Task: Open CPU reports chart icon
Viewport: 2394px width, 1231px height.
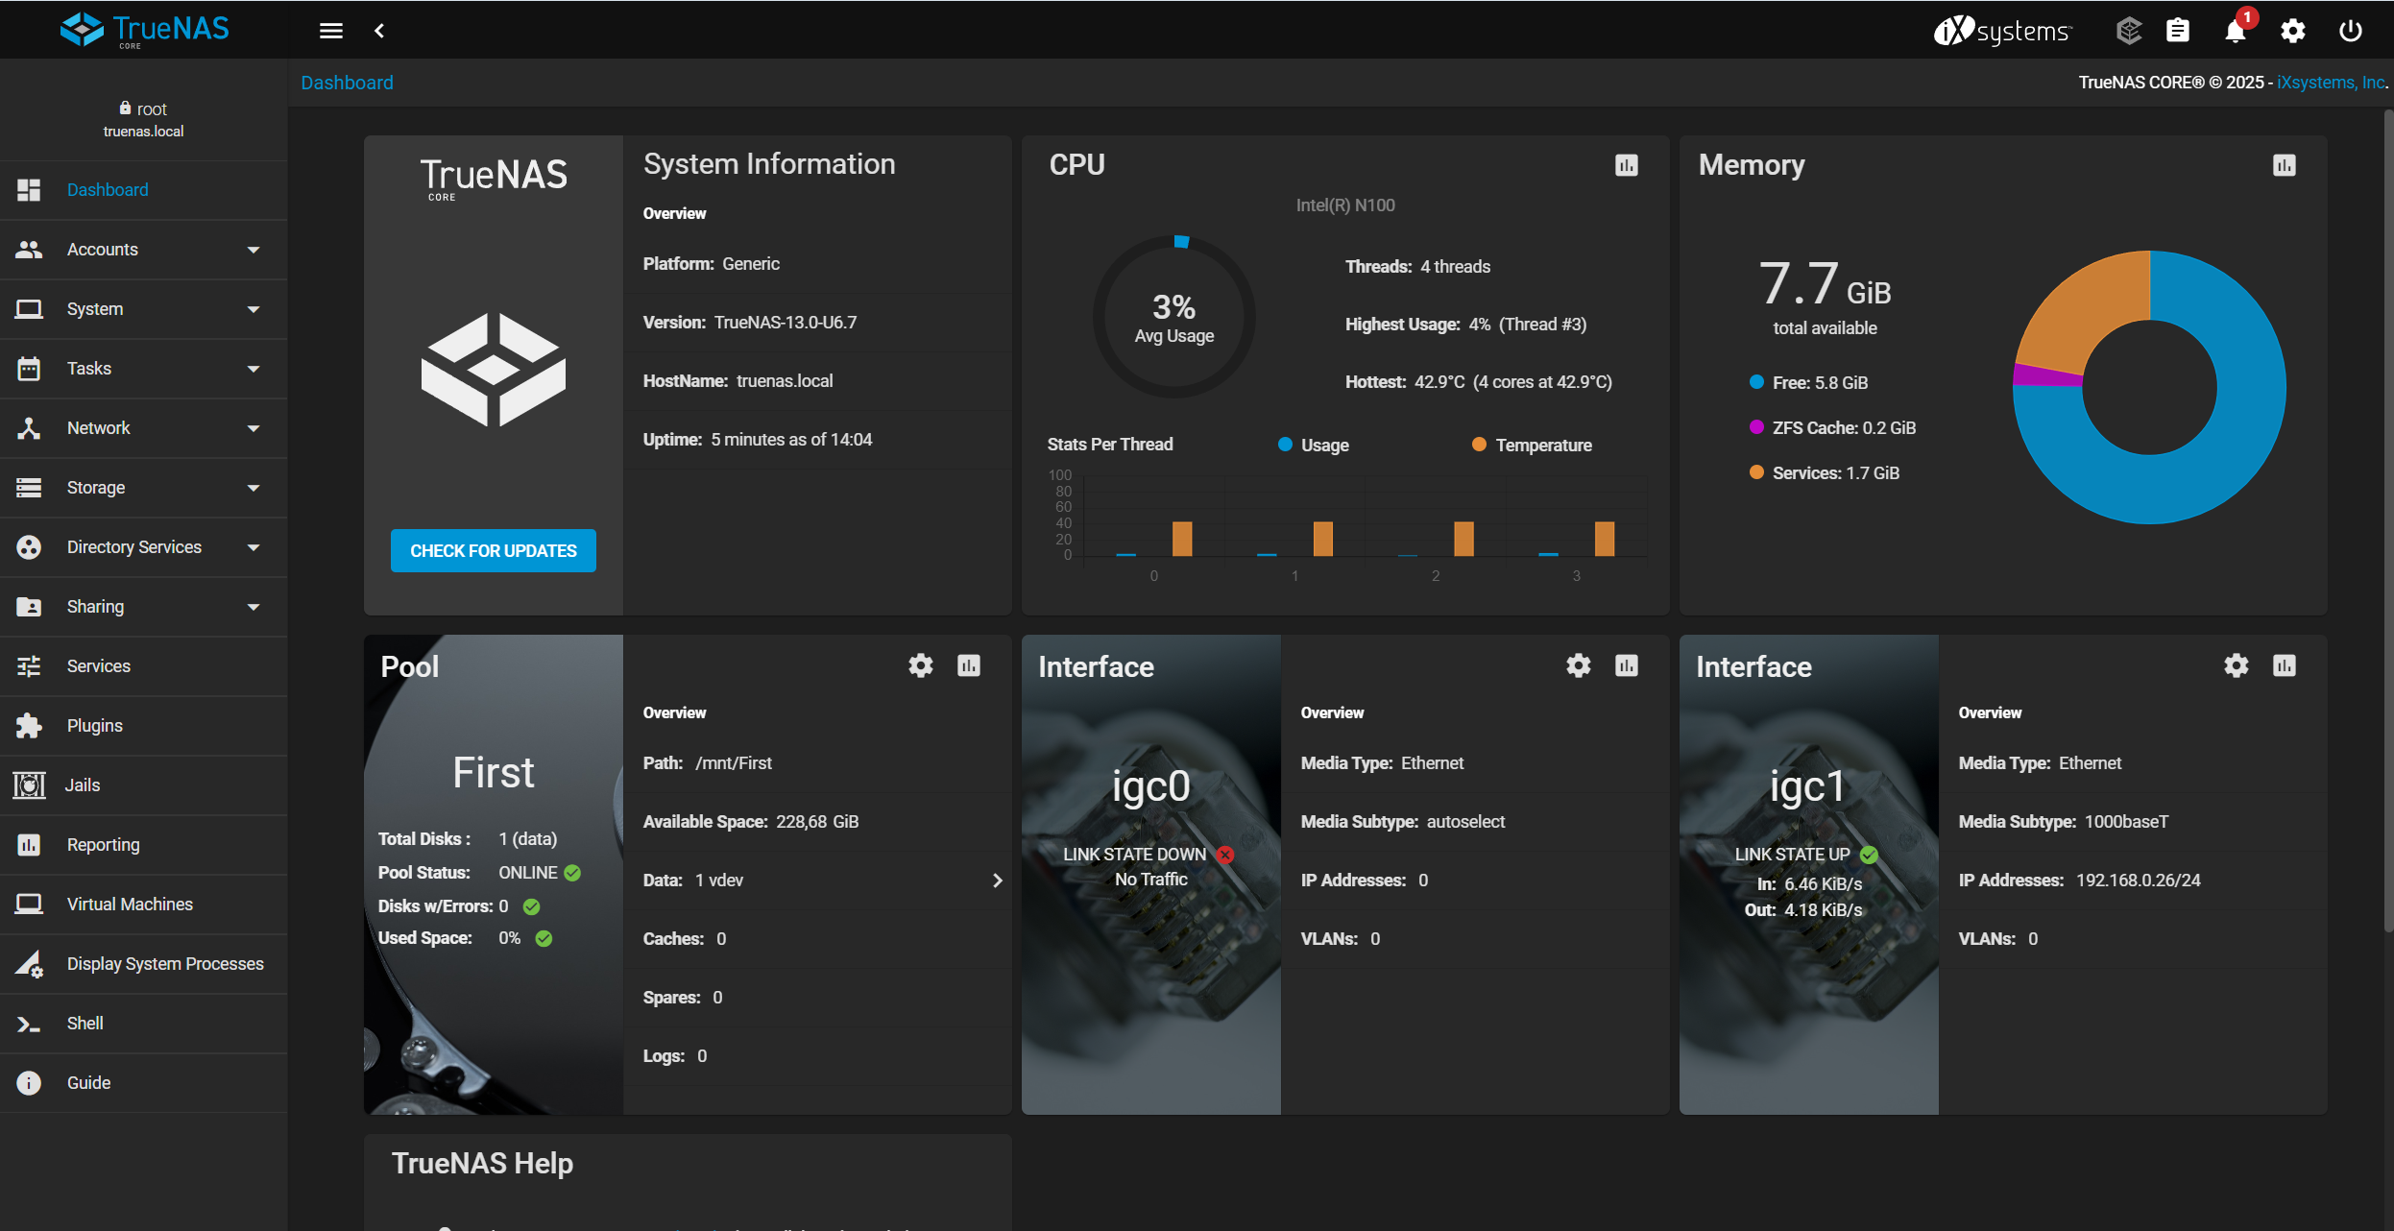Action: click(x=1626, y=166)
